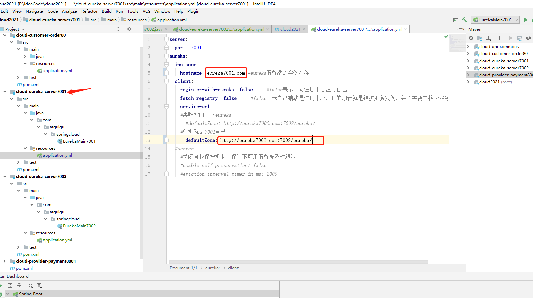Close the cloud2021 editor tab

tap(304, 29)
